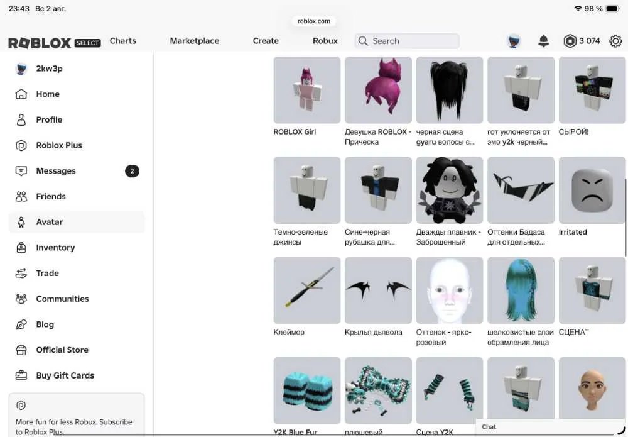Click inside the Search field
628x437 pixels.
pyautogui.click(x=407, y=41)
